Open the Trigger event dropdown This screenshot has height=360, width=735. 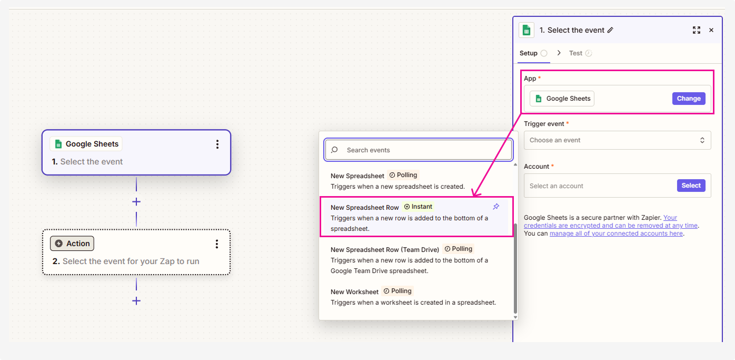coord(617,140)
